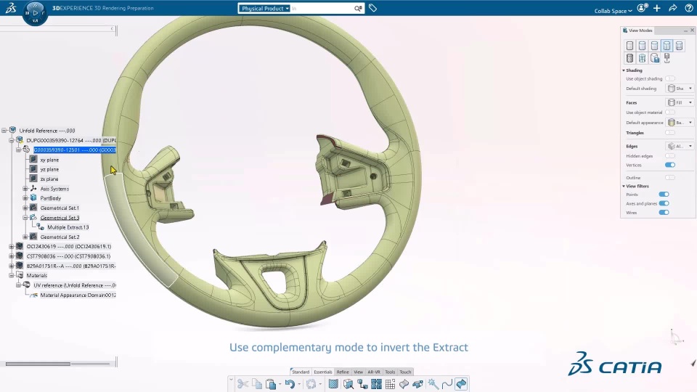Screen dimensions: 697x392
Task: Click the tree panel horizontal scrollbar
Action: coord(38,364)
